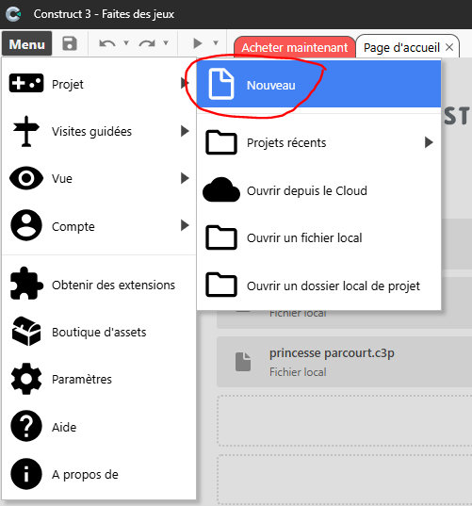The image size is (472, 506).
Task: Select Ouvrir un dossier local de projet
Action: [x=318, y=286]
